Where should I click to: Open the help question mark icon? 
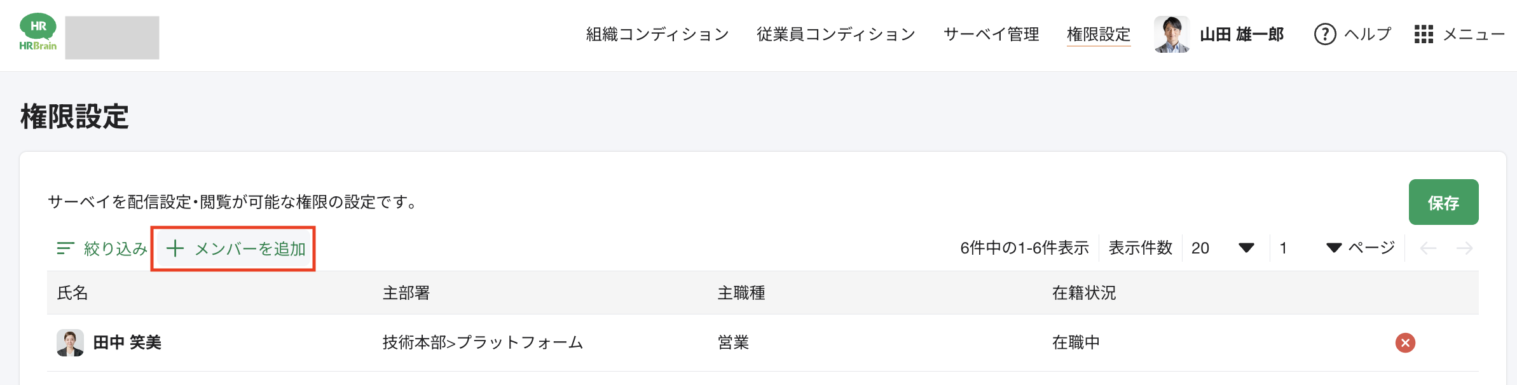tap(1325, 34)
